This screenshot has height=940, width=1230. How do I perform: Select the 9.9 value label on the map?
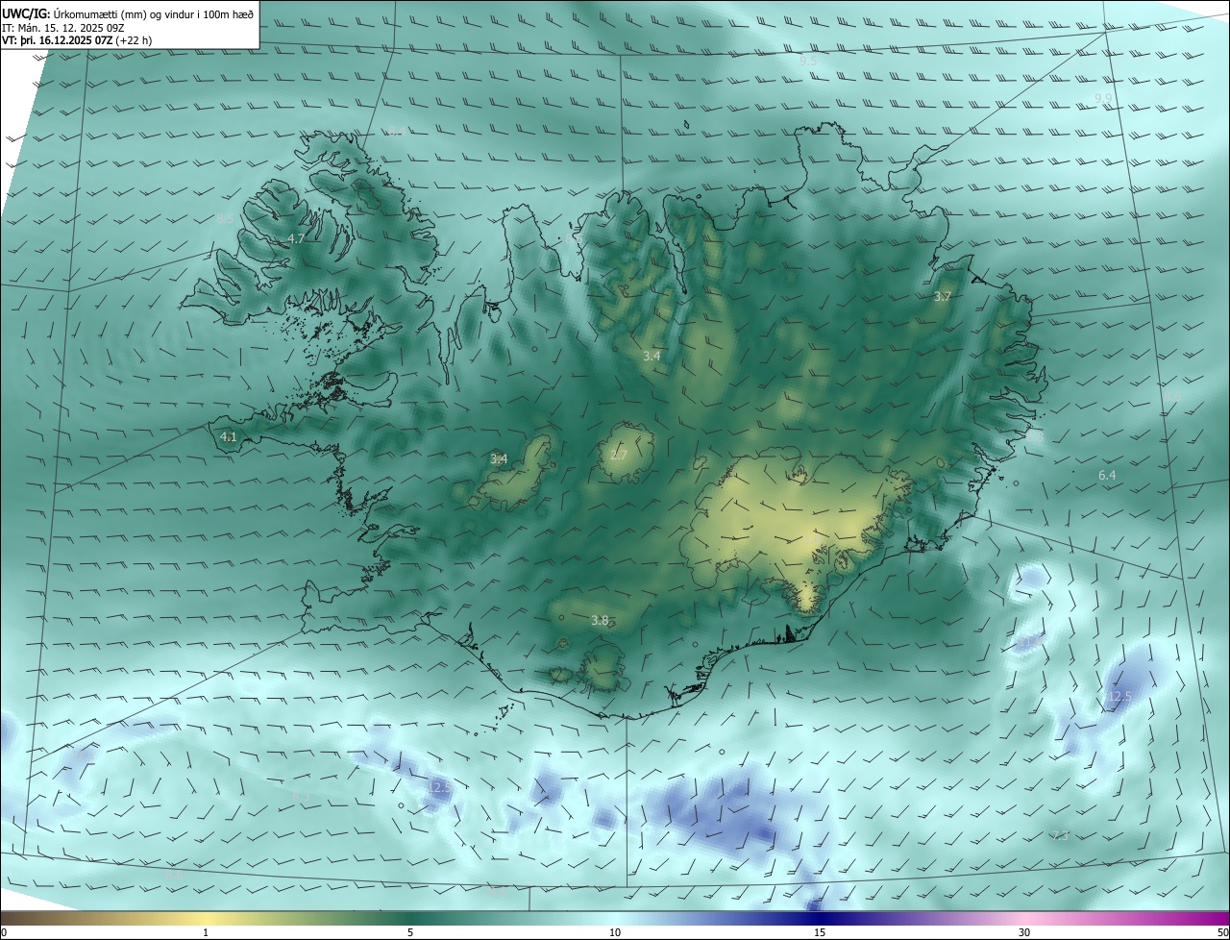click(1103, 98)
